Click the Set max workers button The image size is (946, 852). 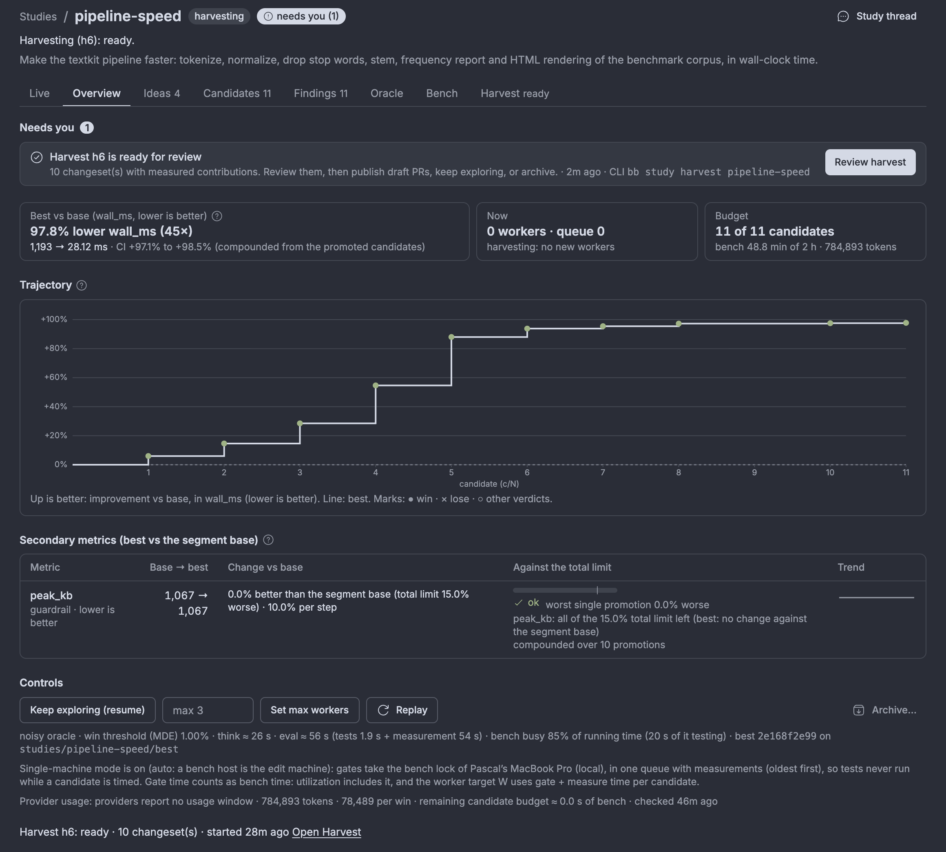click(309, 710)
